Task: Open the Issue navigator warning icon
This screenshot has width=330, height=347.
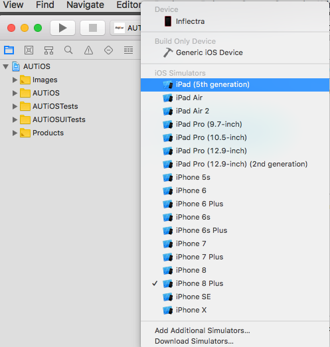Action: [x=88, y=50]
